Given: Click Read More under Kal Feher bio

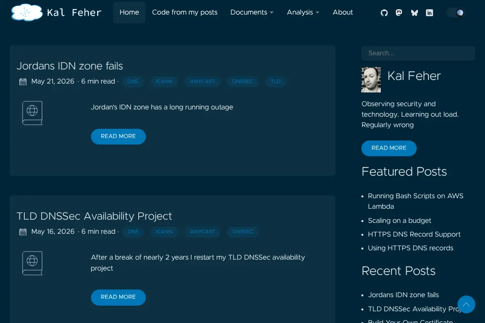Looking at the screenshot, I should click(389, 148).
